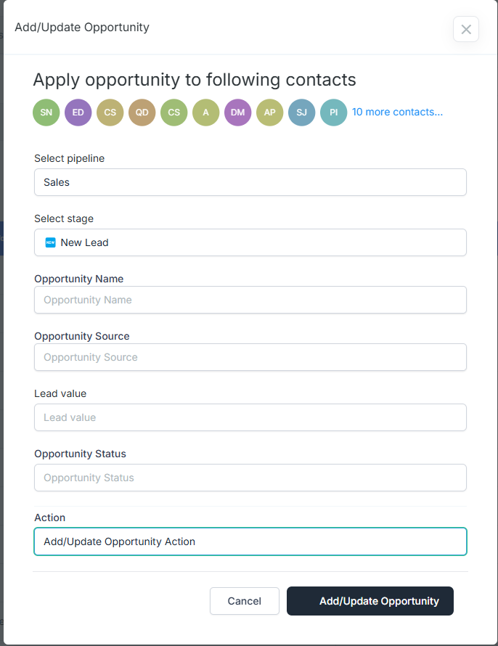Open the Add/Update Opportunity Action dropdown
The height and width of the screenshot is (646, 498).
click(250, 541)
